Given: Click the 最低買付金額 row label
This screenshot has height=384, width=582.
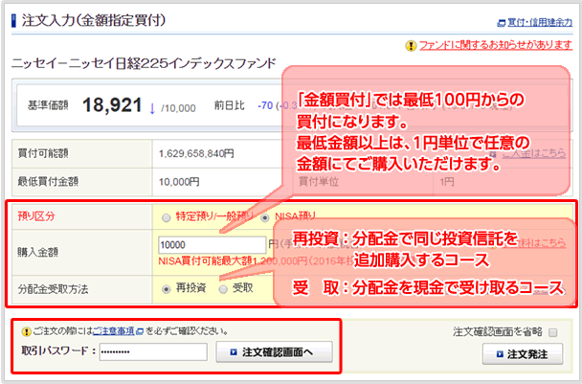Looking at the screenshot, I should (48, 182).
